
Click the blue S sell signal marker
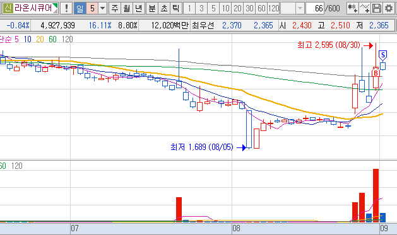[x=382, y=55]
